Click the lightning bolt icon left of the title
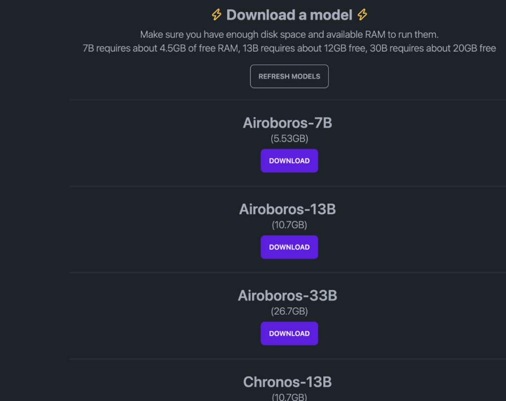The height and width of the screenshot is (401, 506). coord(216,15)
